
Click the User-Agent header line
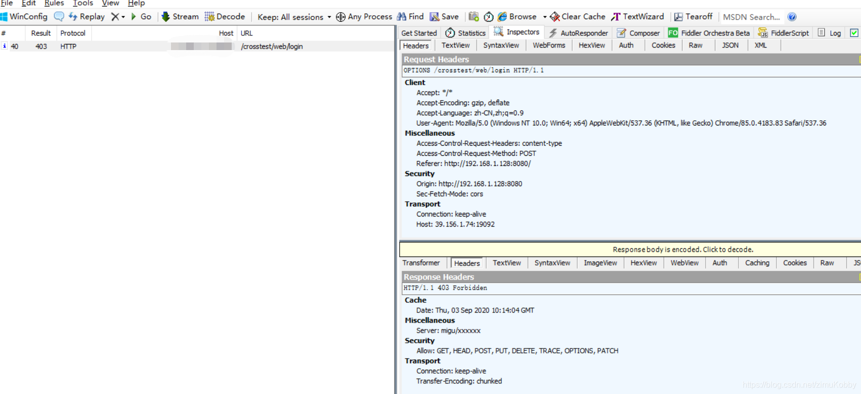pos(621,123)
